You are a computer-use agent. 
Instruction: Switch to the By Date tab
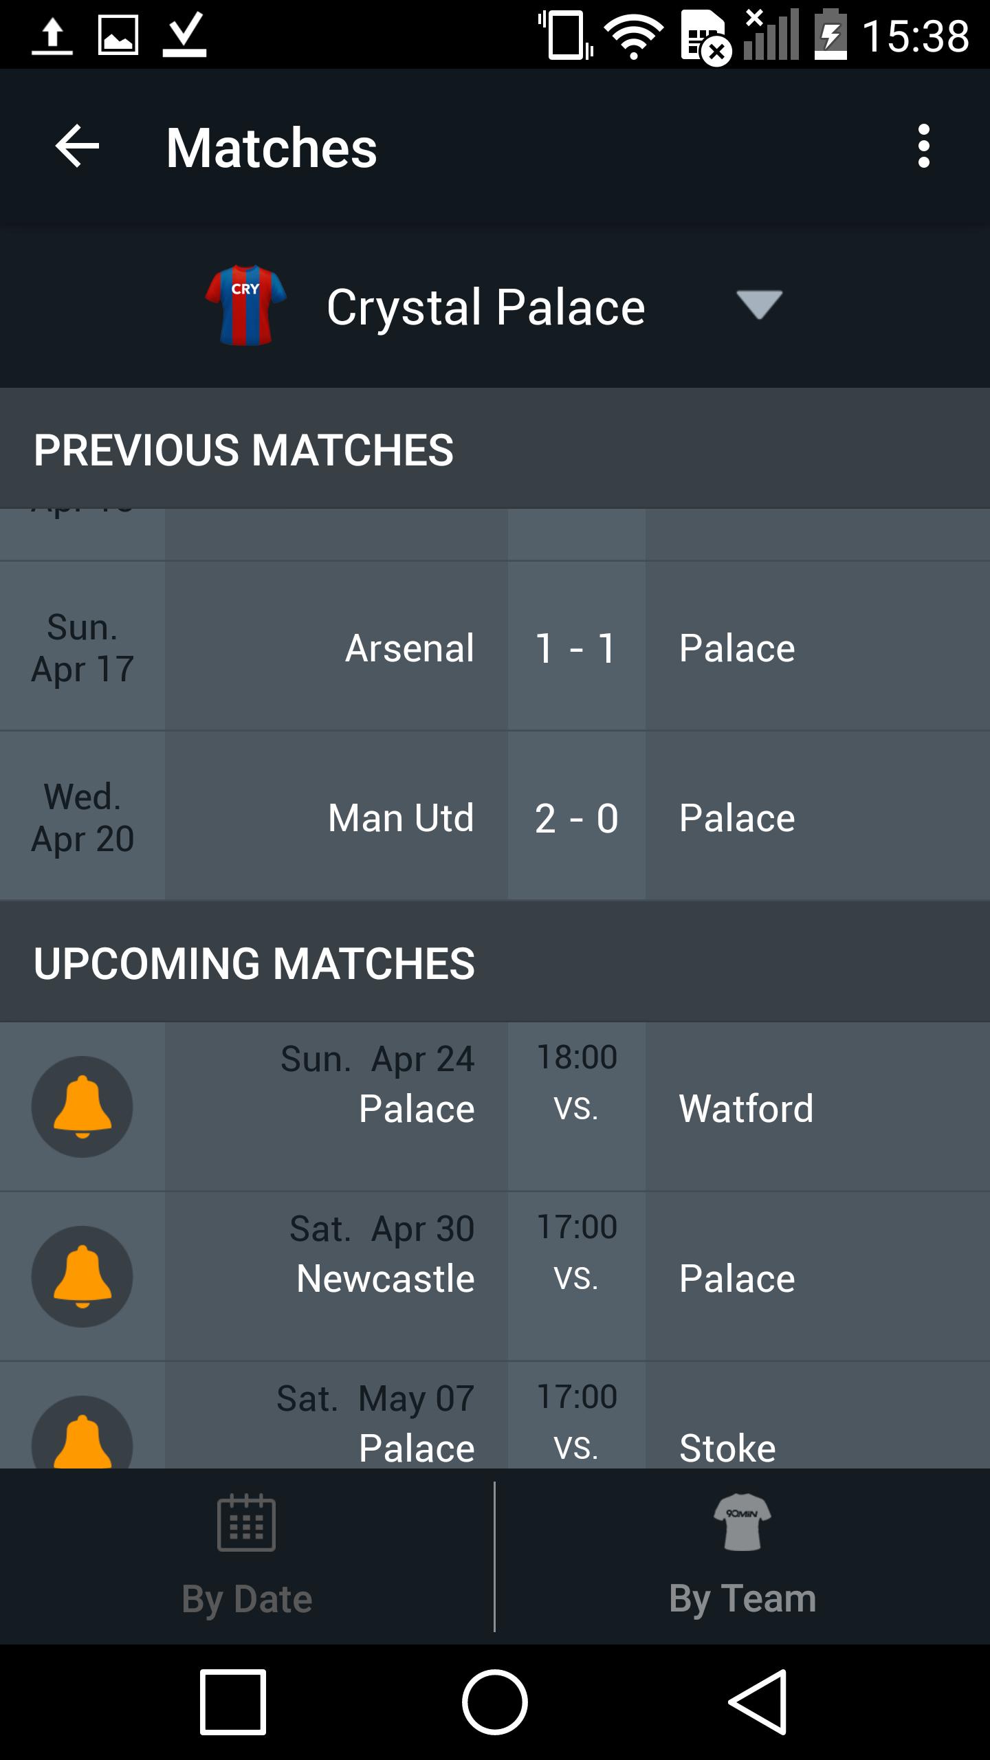pyautogui.click(x=247, y=1556)
